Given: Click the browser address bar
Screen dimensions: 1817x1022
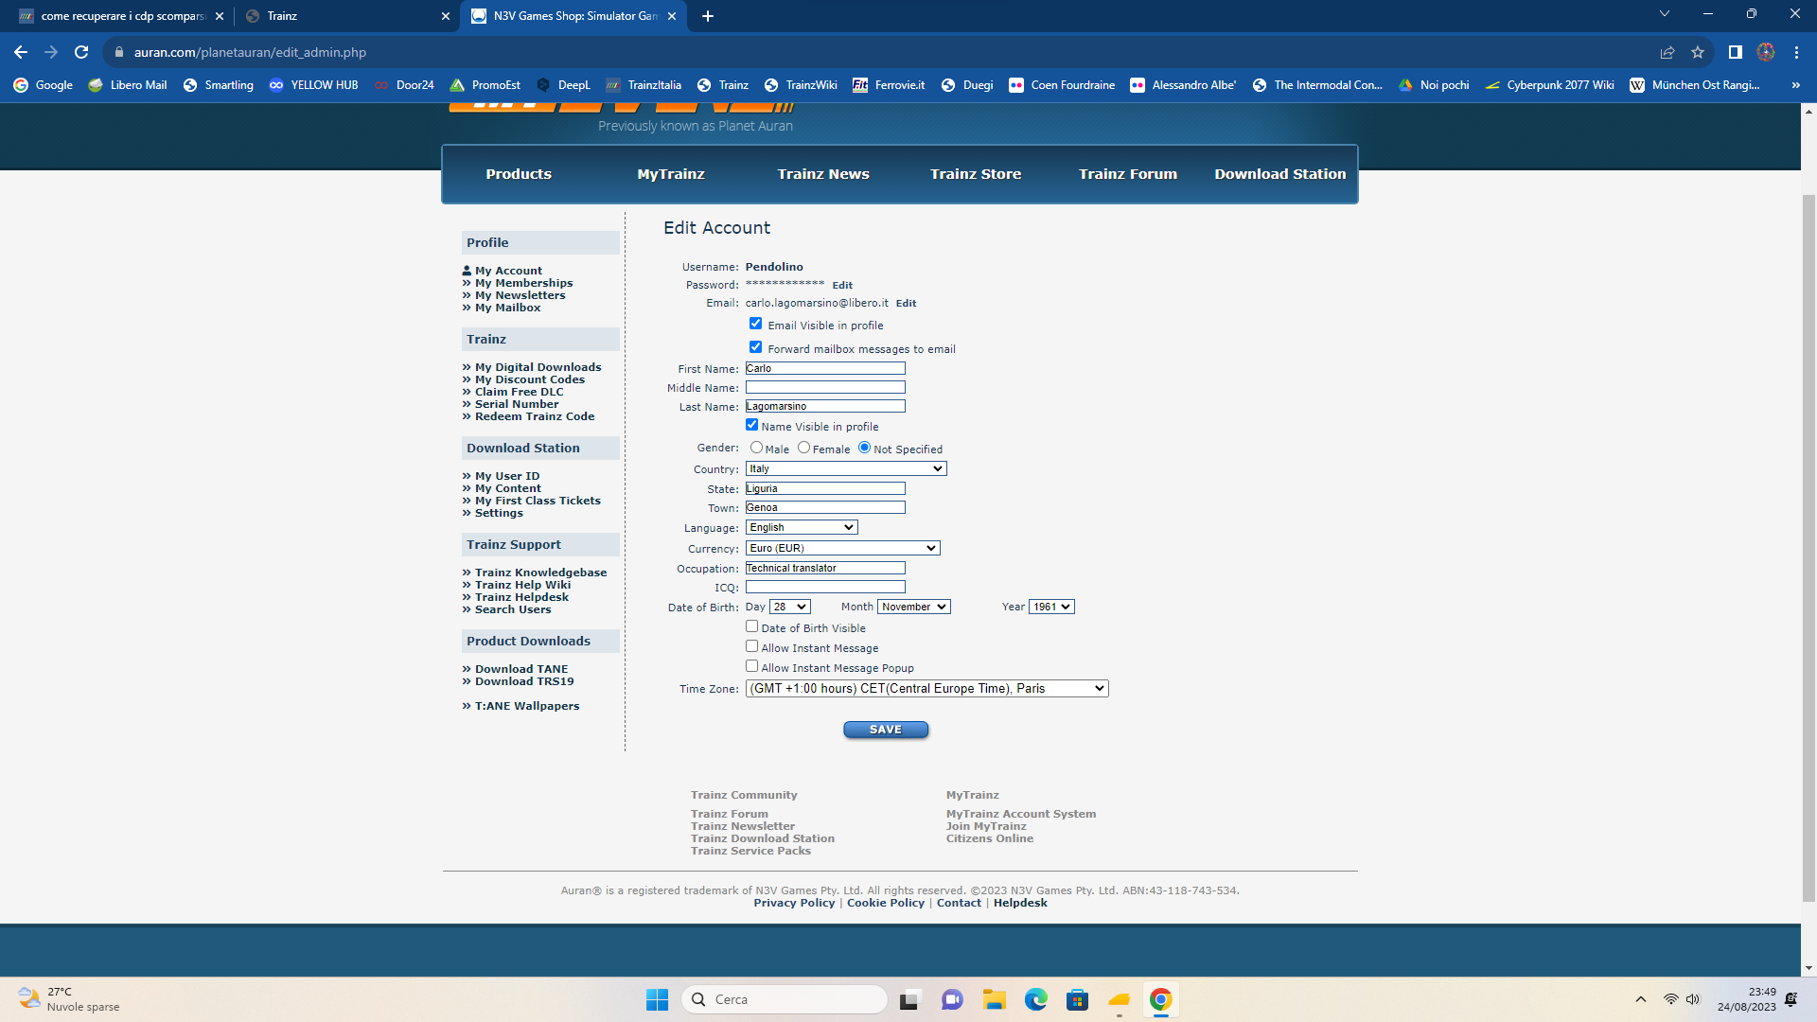Looking at the screenshot, I should pos(880,52).
